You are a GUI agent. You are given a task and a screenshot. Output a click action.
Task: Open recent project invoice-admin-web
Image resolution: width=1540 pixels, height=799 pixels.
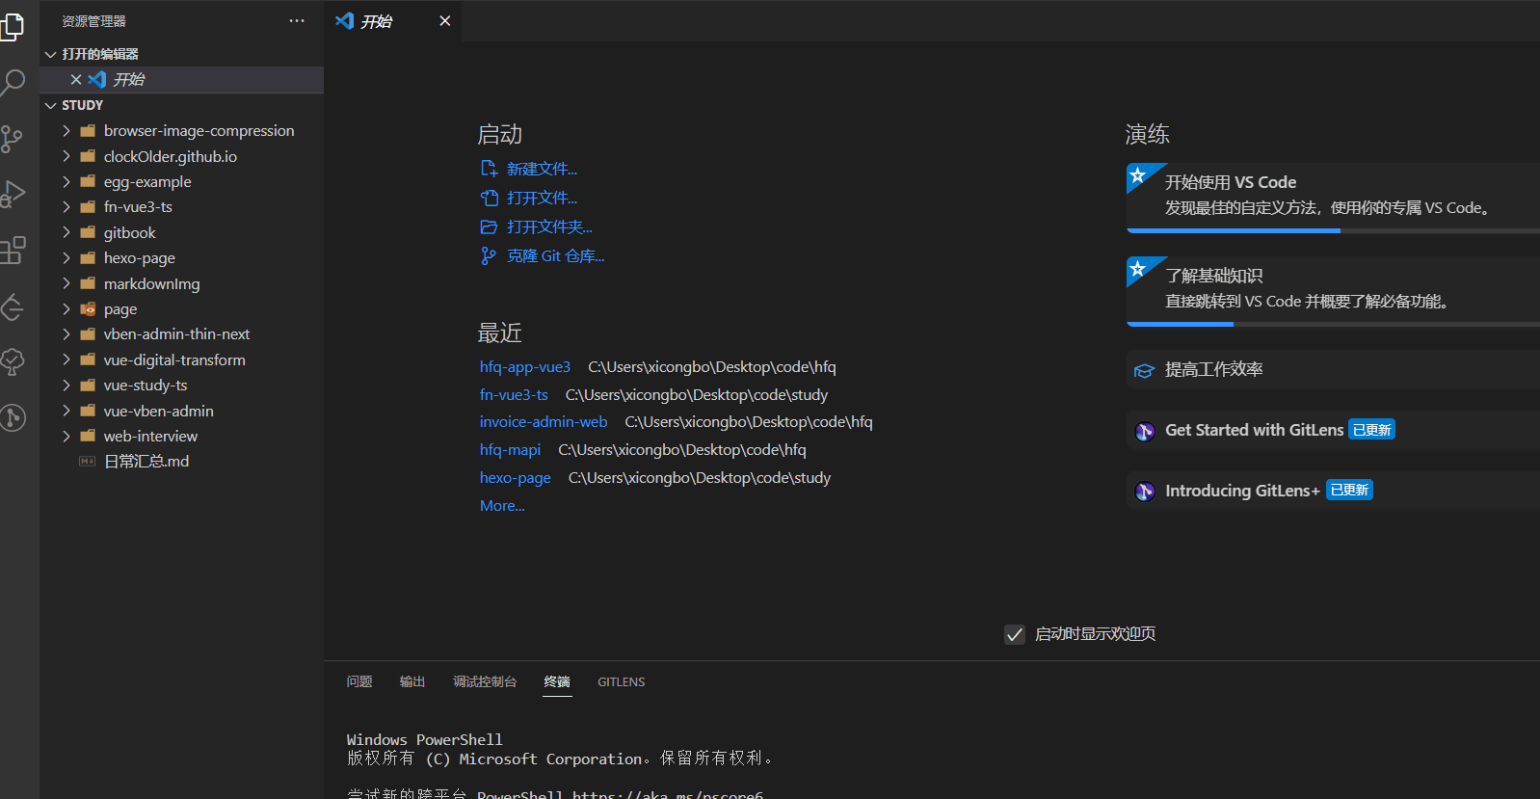[544, 422]
